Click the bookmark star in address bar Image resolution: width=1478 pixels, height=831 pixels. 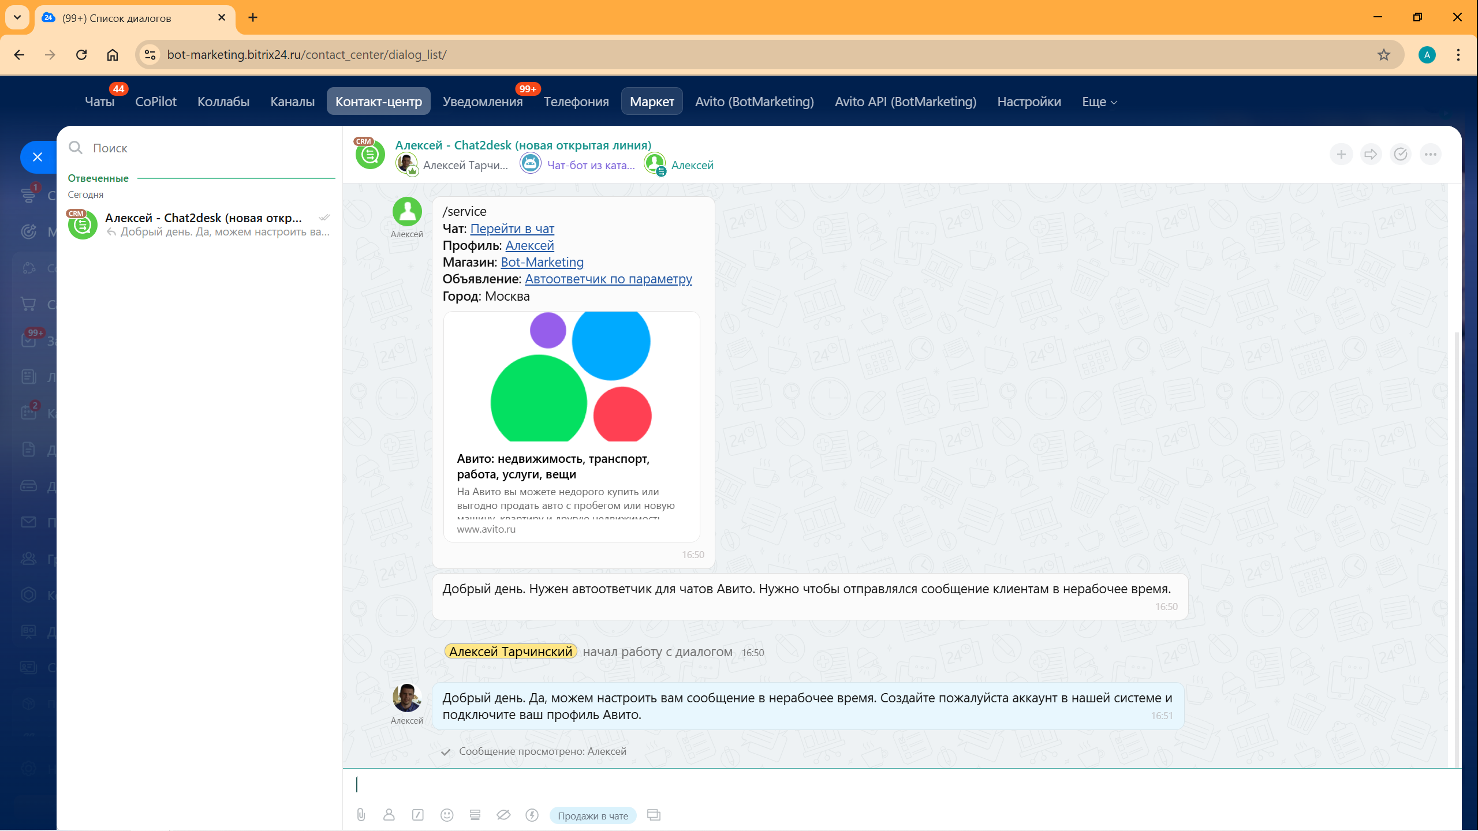[x=1383, y=55]
